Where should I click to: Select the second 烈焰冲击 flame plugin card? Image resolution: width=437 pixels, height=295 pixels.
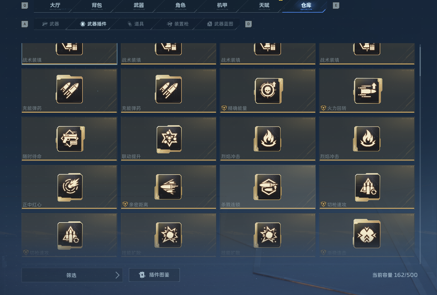click(367, 139)
